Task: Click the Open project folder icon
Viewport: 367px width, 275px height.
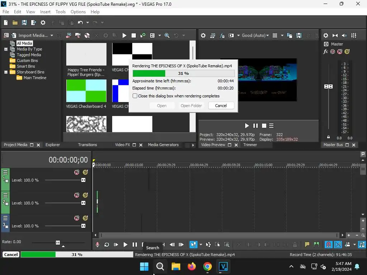Action: [x=15, y=23]
